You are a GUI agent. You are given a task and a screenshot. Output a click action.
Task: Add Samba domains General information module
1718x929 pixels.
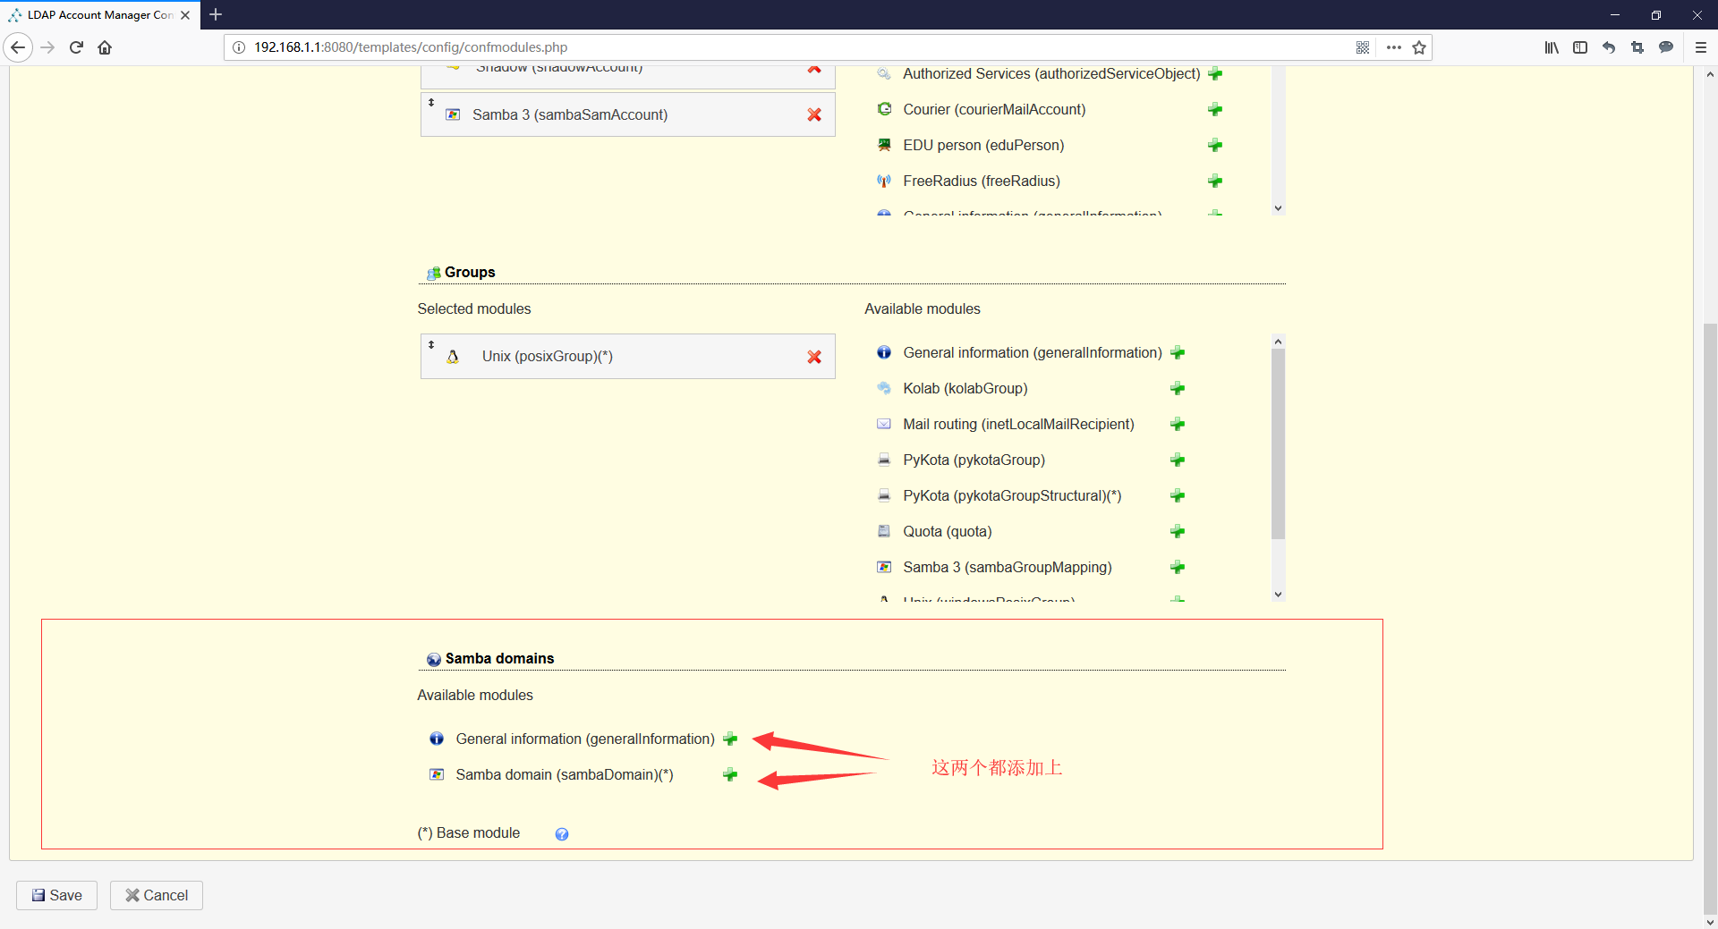point(730,739)
